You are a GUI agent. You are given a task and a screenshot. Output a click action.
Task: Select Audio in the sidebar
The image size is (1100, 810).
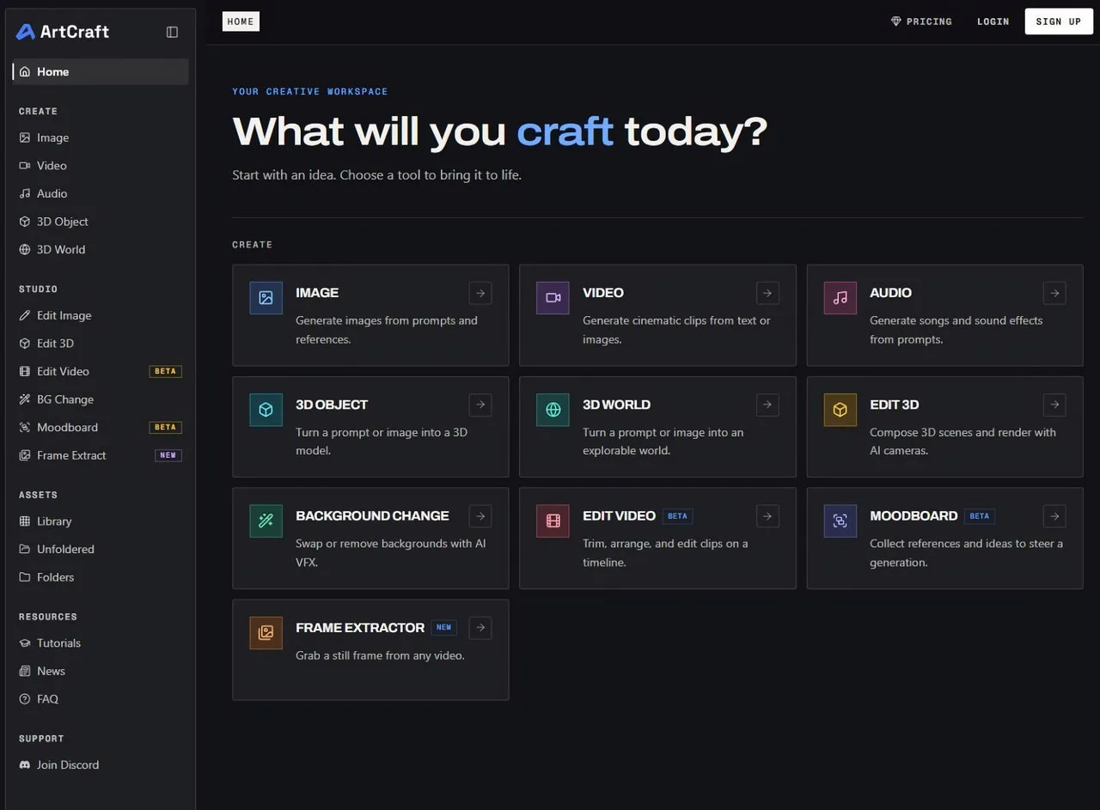(101, 193)
